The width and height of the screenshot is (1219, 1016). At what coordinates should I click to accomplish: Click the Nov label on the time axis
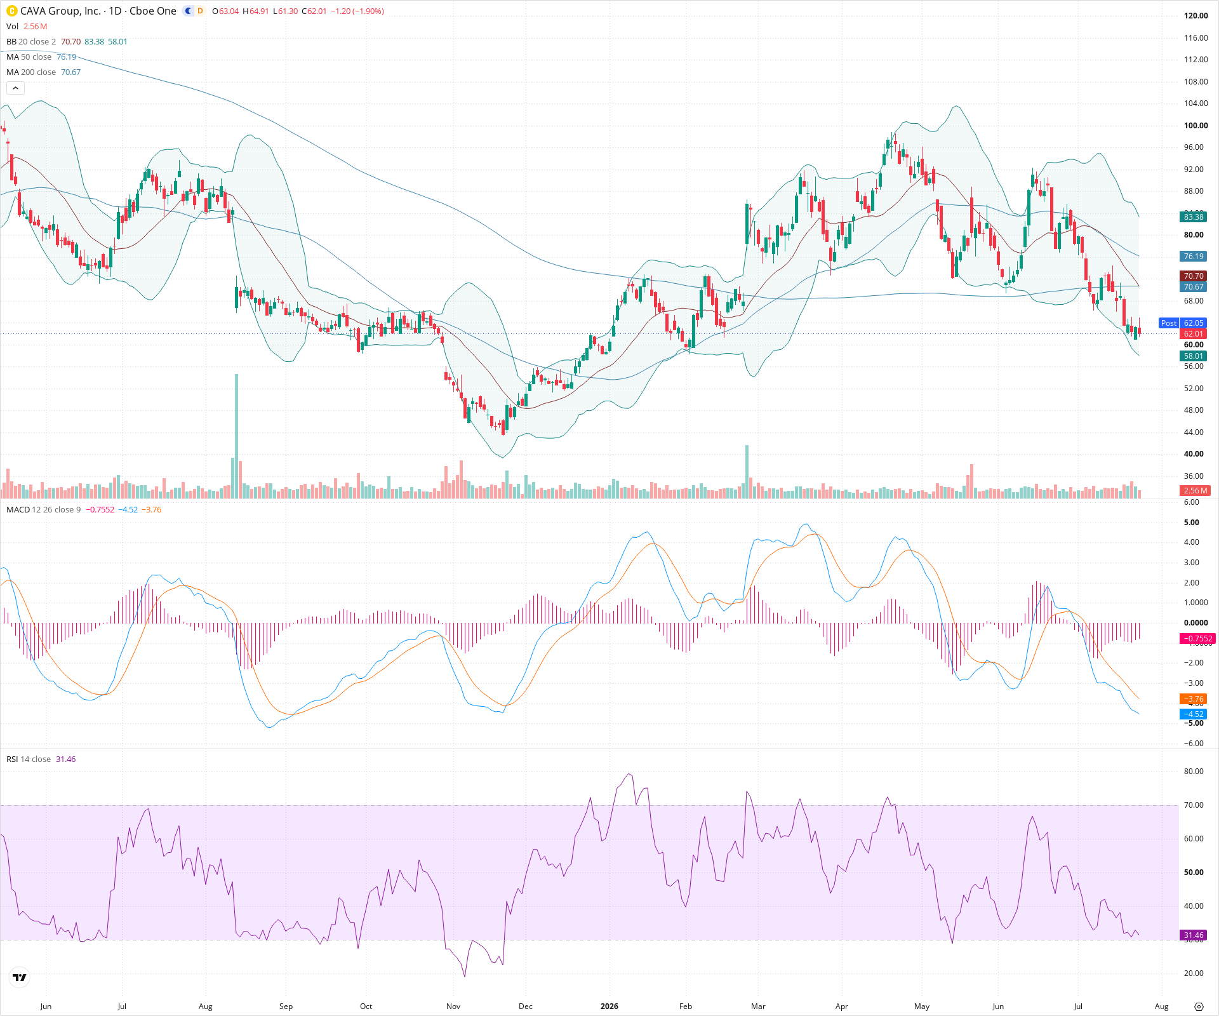pos(453,1006)
